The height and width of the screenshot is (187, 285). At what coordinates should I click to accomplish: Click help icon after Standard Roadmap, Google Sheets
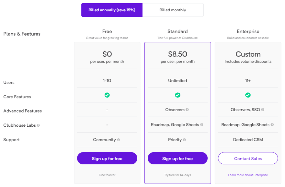(x=201, y=124)
